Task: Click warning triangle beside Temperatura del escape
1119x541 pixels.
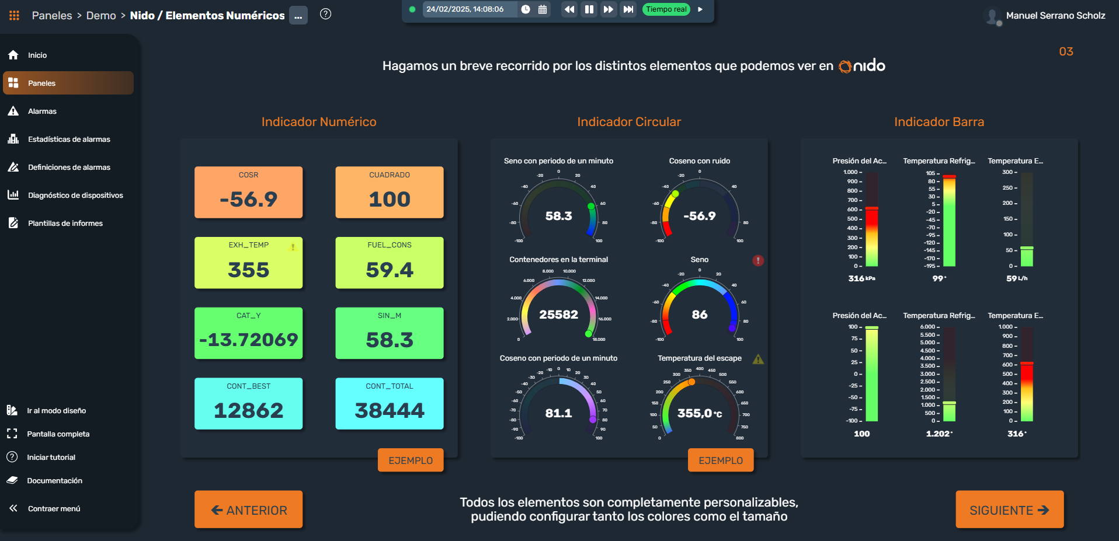Action: click(x=758, y=359)
